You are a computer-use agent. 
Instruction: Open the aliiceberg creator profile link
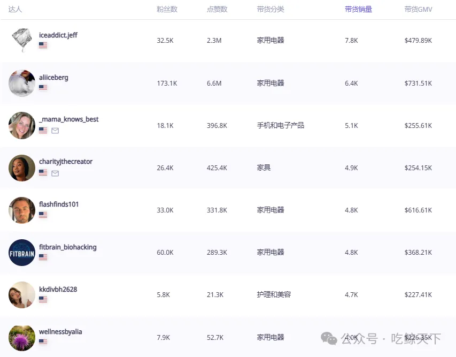click(53, 78)
